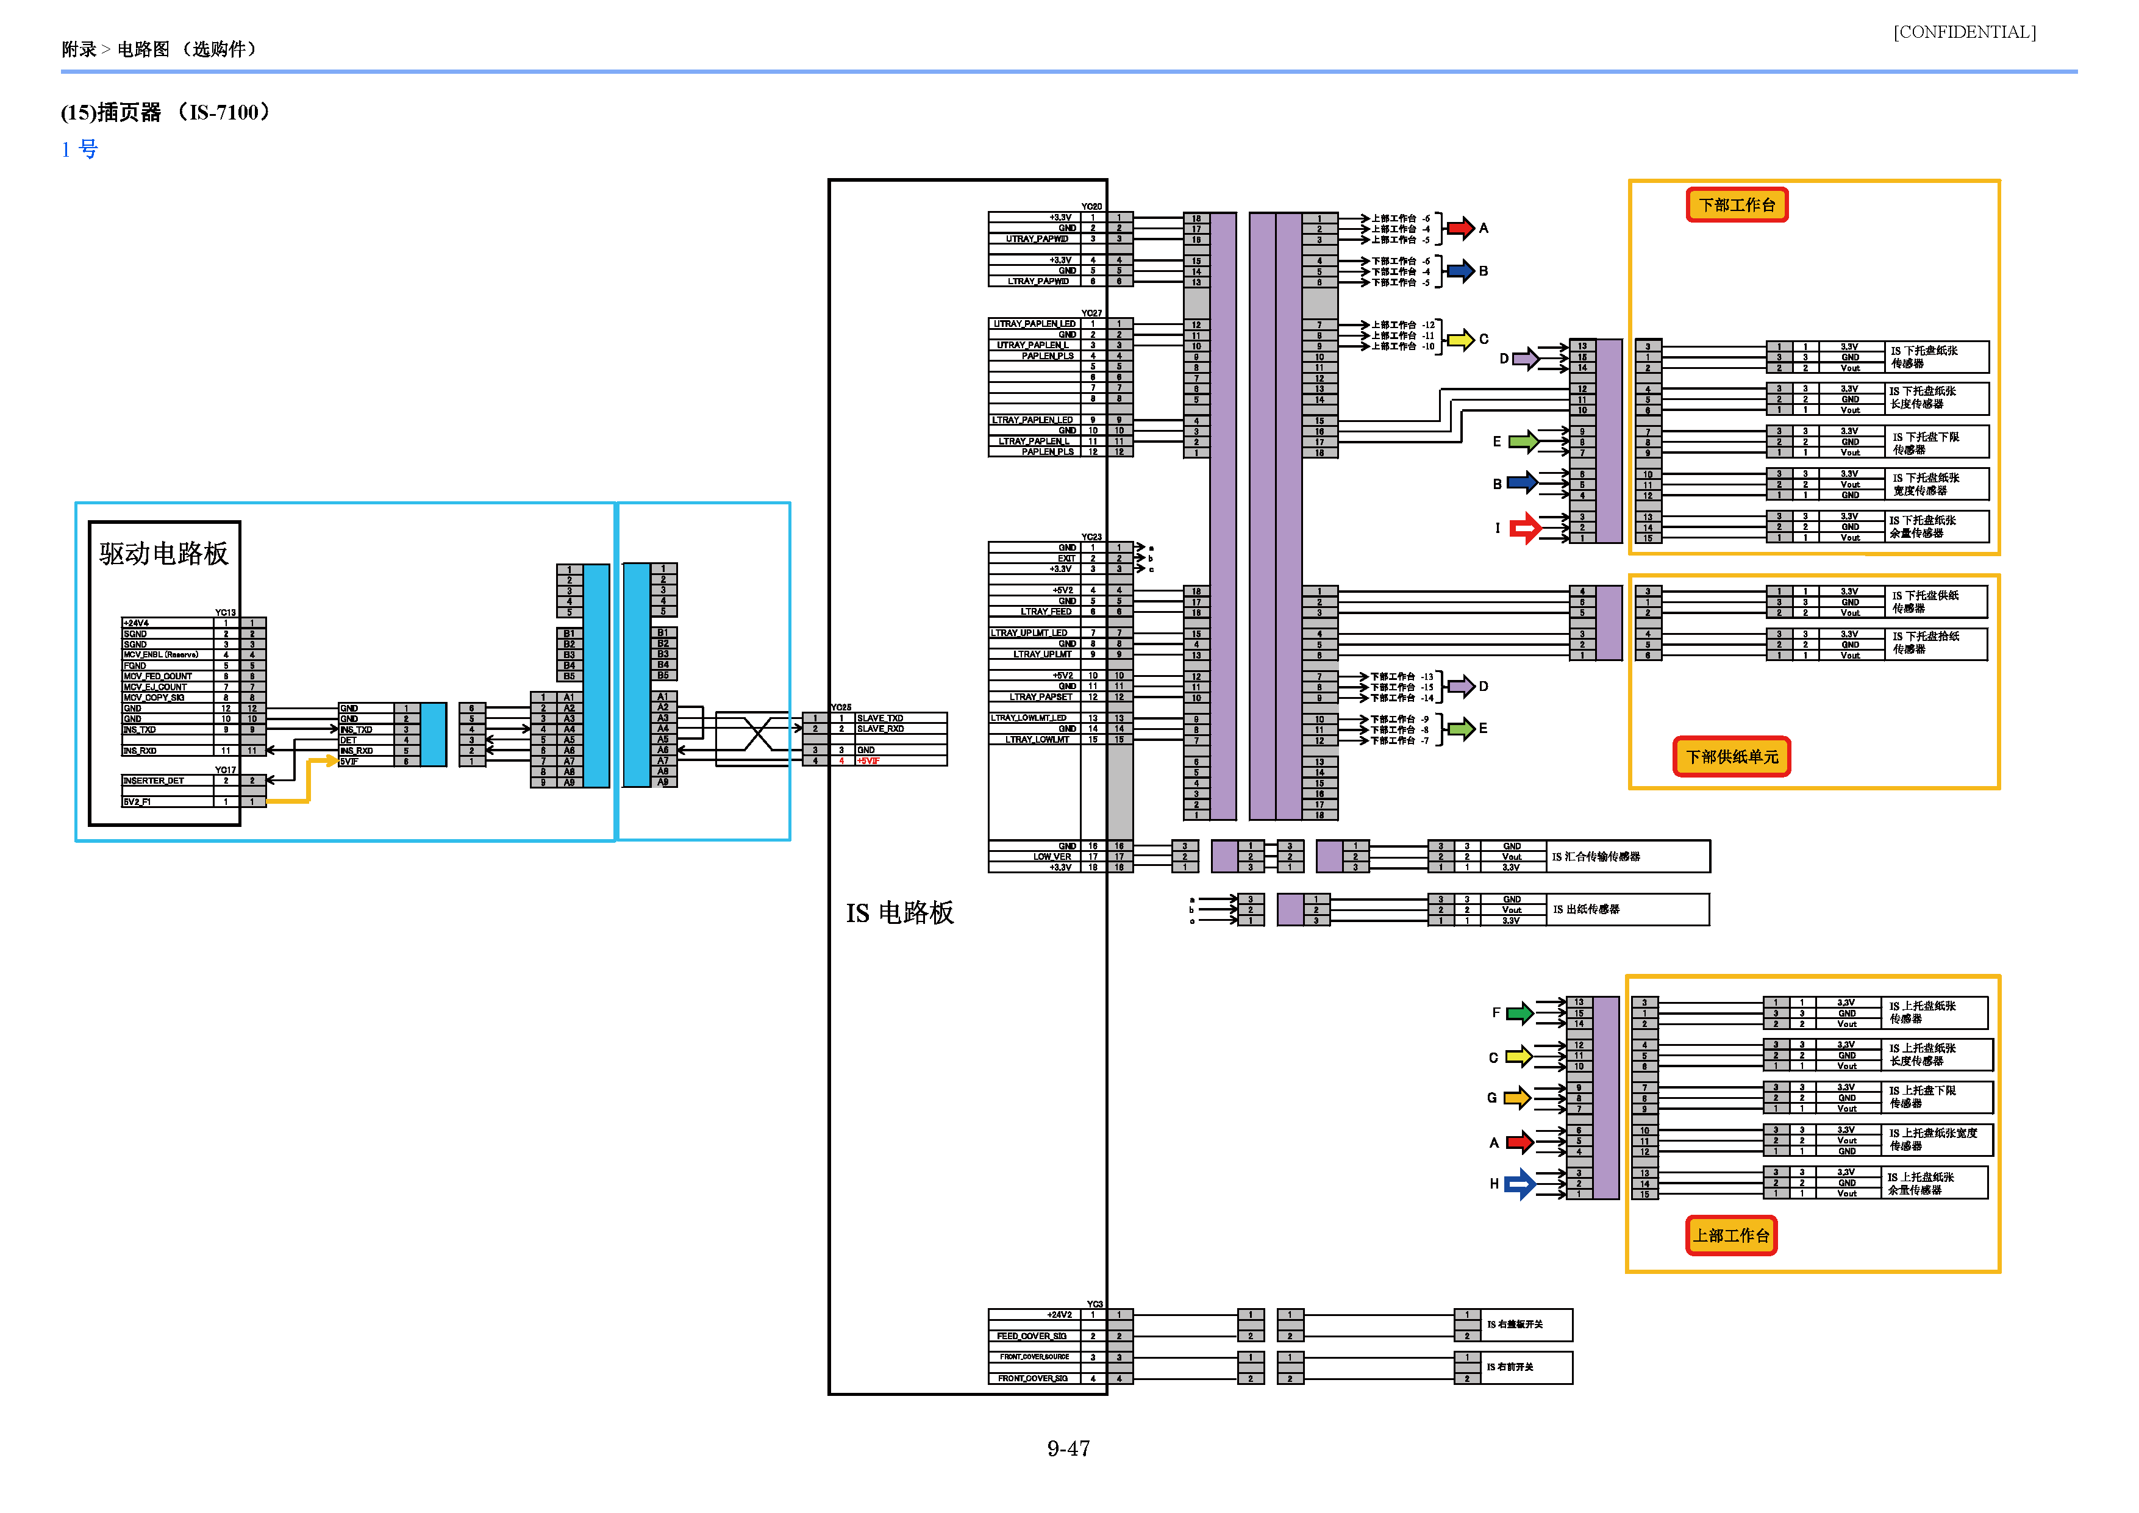Click the 驱动电路板 title

pyautogui.click(x=164, y=553)
